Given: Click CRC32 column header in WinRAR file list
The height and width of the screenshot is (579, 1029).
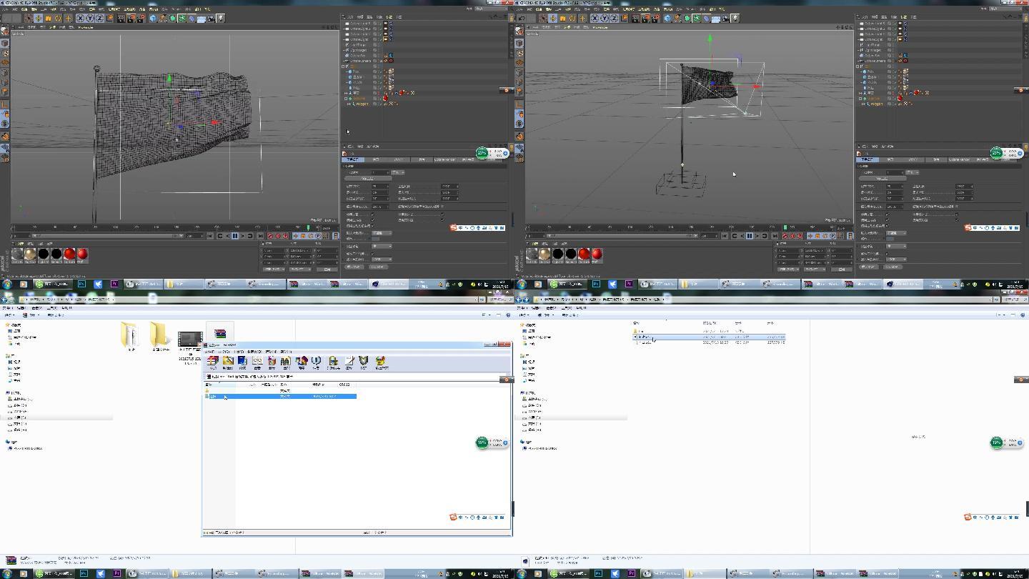Looking at the screenshot, I should pyautogui.click(x=344, y=385).
